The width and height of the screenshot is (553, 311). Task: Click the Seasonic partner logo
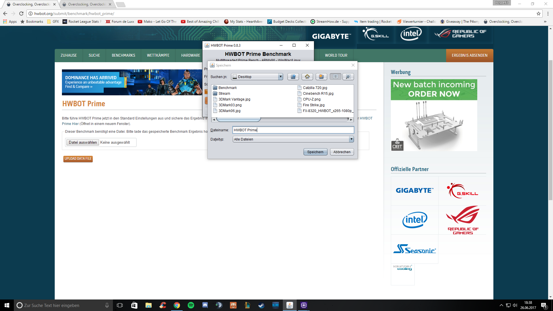414,249
